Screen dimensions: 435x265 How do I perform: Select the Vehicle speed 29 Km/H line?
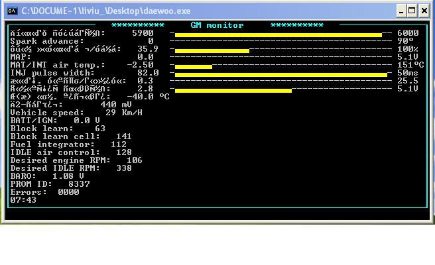click(76, 113)
